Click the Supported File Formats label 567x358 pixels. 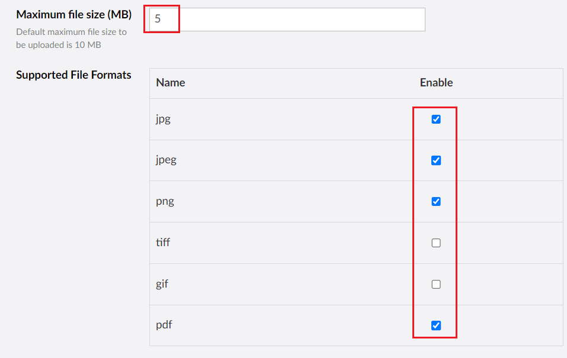pos(73,75)
